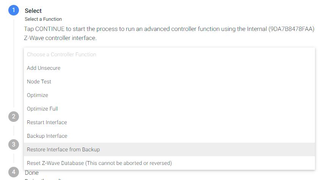The image size is (329, 180).
Task: Select Optimize Full in the dropdown
Action: click(42, 109)
